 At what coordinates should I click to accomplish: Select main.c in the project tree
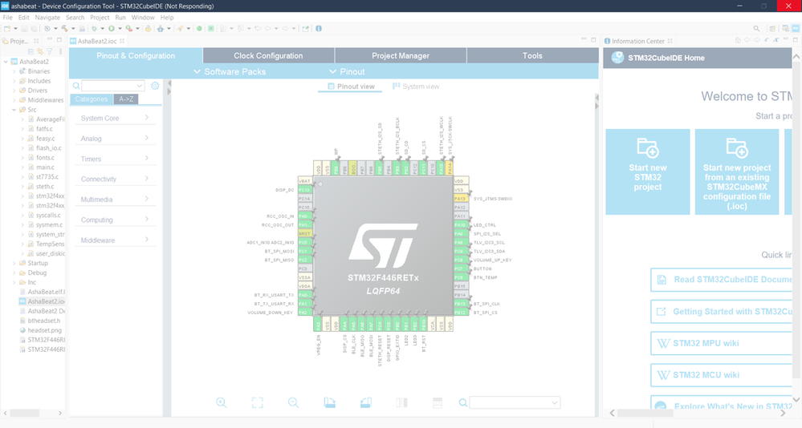point(45,167)
